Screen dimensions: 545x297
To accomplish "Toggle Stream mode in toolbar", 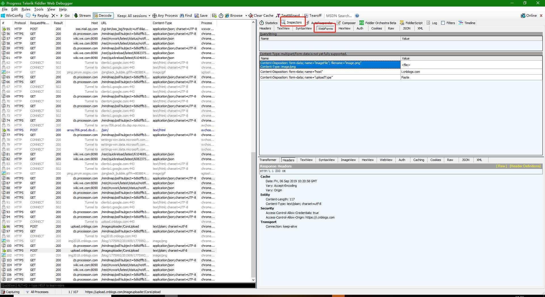I will click(82, 16).
